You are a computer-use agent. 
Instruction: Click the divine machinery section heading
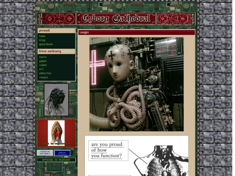[x=56, y=51]
